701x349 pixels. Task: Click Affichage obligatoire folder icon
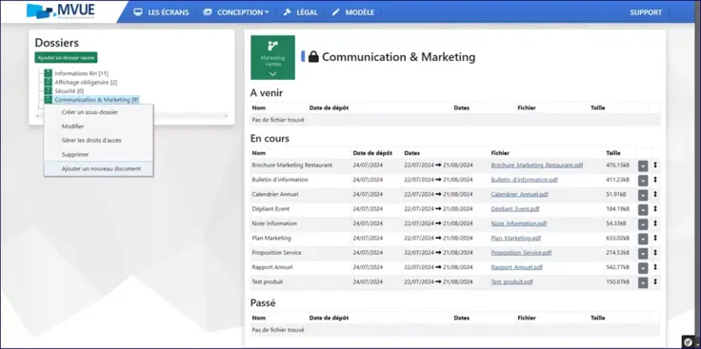click(48, 82)
